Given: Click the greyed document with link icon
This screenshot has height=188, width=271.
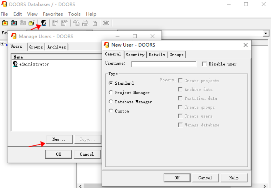Looking at the screenshot, I should click(x=64, y=23).
